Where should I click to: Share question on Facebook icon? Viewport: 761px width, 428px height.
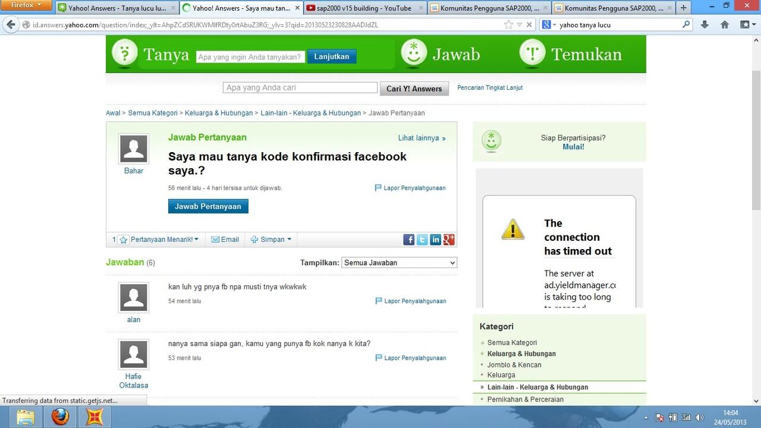(x=409, y=240)
